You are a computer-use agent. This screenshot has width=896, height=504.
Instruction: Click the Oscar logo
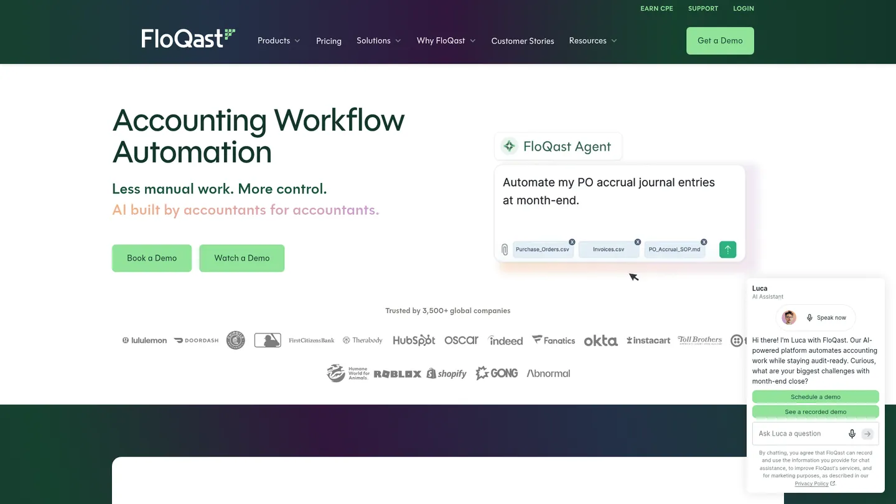point(461,340)
